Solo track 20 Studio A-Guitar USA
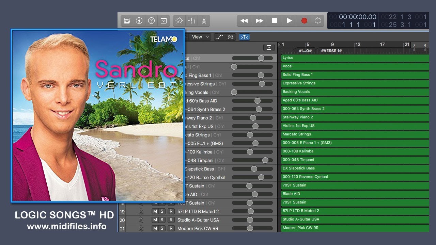436x245 pixels. 162,220
